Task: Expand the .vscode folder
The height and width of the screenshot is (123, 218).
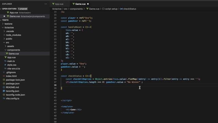Action: click(10, 31)
